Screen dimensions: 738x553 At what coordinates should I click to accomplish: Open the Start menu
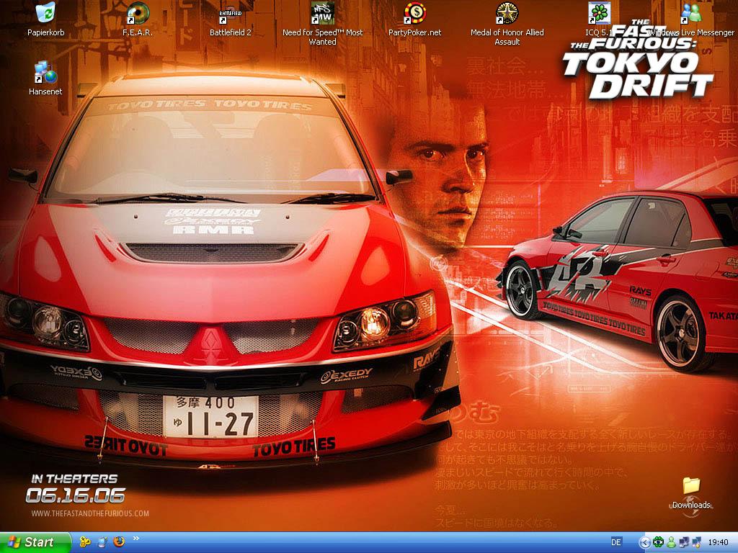coord(35,542)
